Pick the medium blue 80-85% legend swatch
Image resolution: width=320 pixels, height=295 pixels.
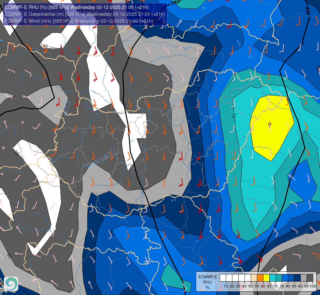pyautogui.click(x=291, y=278)
